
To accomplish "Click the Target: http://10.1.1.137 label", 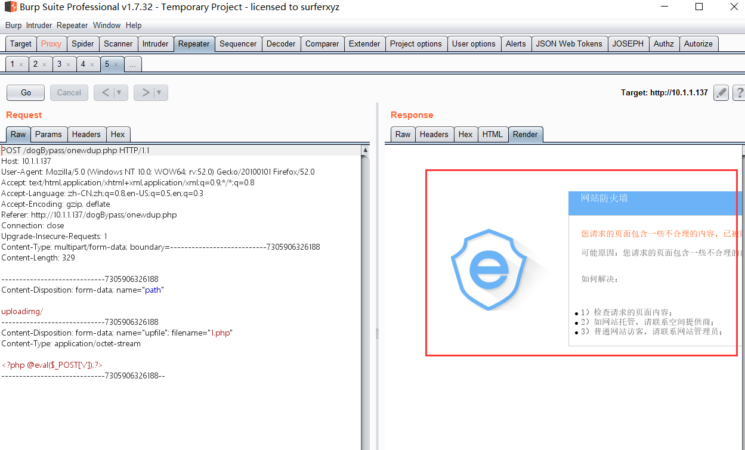I will tap(664, 92).
